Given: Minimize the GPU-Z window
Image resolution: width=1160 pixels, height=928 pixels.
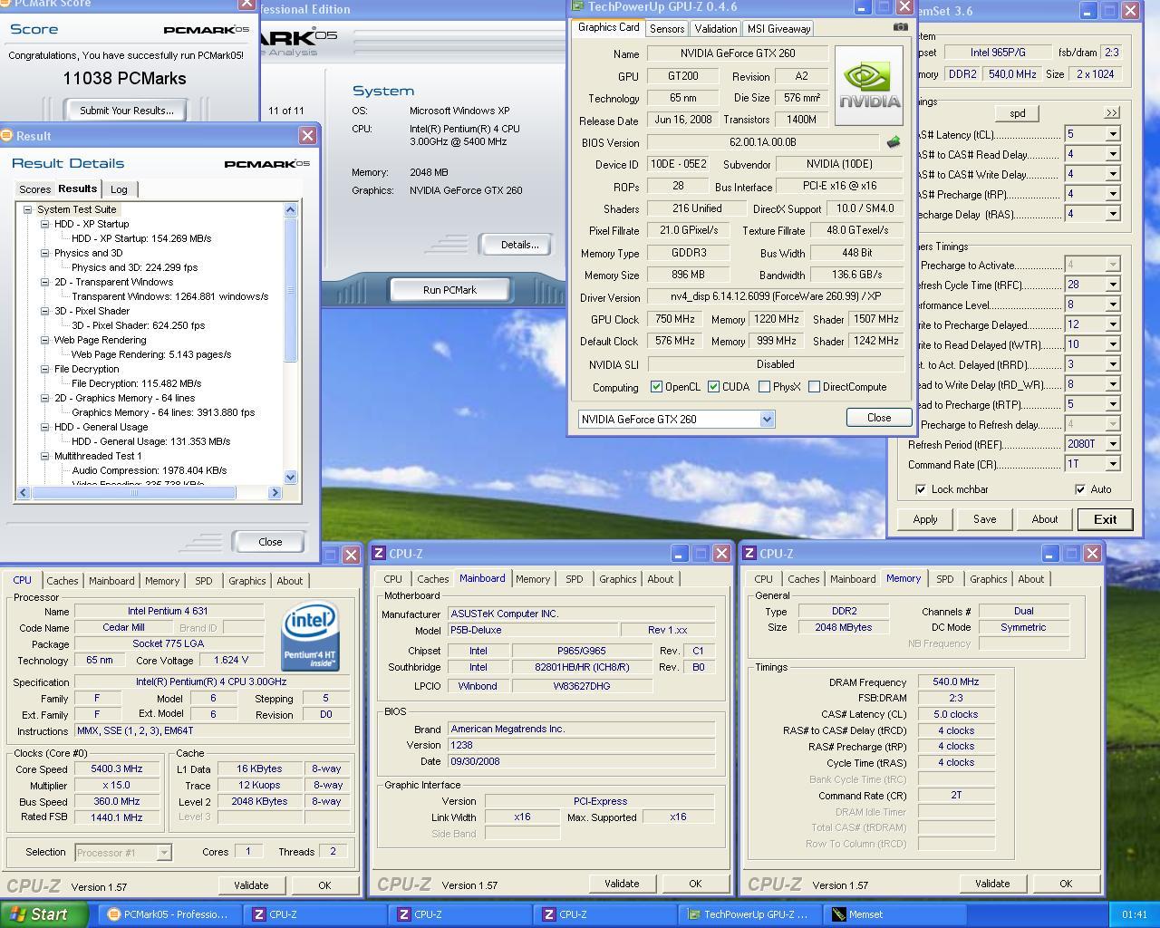Looking at the screenshot, I should (863, 7).
